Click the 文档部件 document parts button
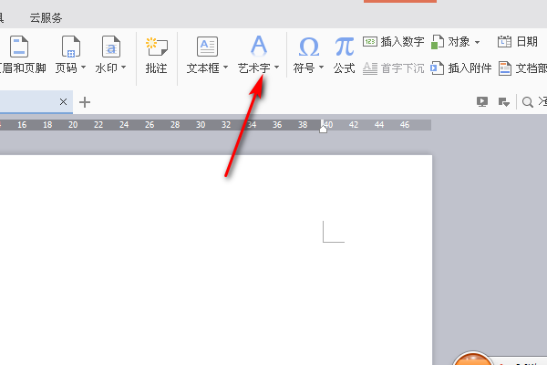Screen dimensions: 547x365 [522, 68]
